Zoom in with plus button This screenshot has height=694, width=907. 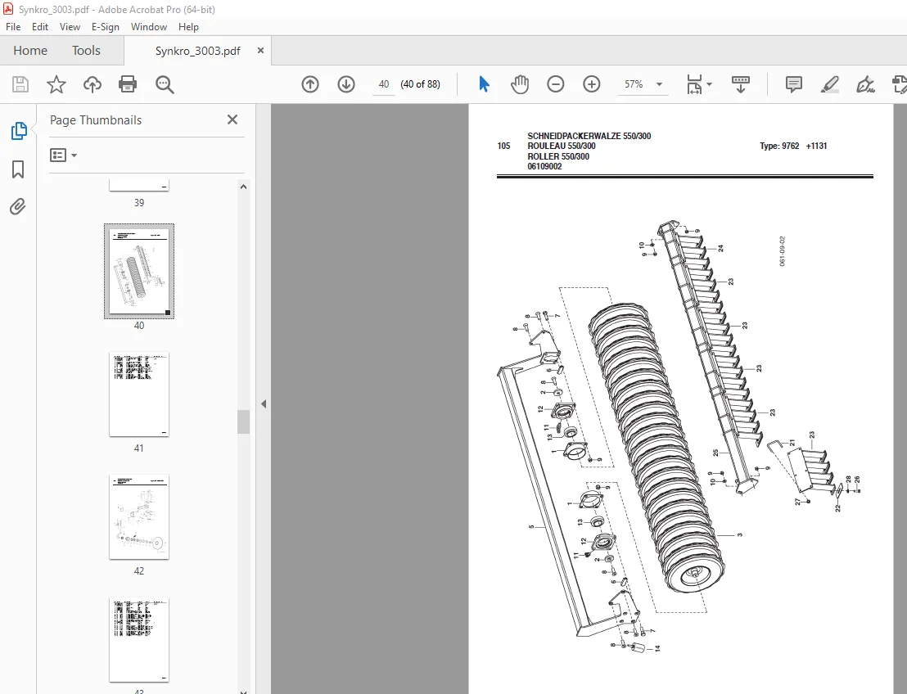click(591, 84)
